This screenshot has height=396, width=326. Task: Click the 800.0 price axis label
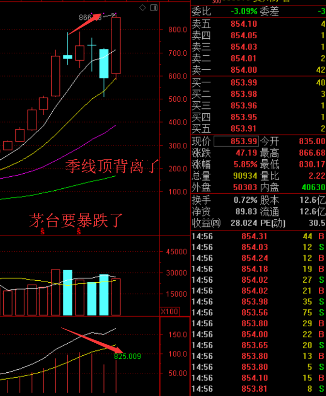pos(178,30)
